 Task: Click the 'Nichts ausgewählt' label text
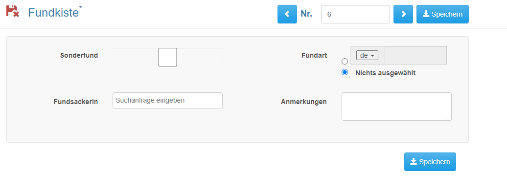[386, 73]
